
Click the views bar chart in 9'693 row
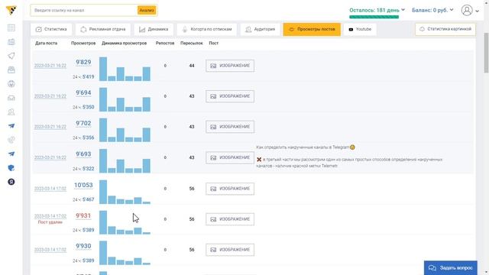point(125,161)
